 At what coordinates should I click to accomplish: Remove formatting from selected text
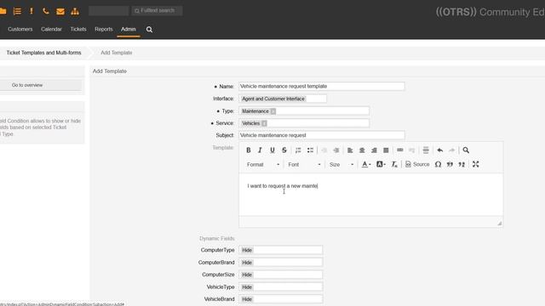click(394, 164)
